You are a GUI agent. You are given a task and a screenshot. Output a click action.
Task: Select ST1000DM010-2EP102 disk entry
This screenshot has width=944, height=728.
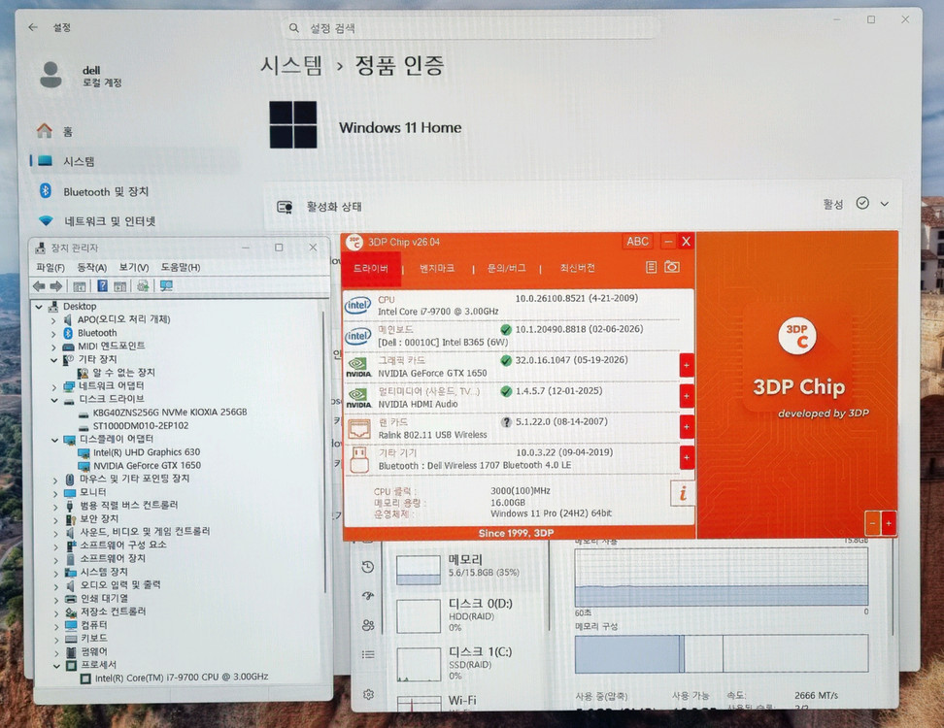coord(140,425)
